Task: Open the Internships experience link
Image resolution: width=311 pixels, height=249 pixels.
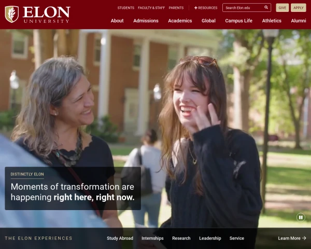Action: tap(152, 238)
